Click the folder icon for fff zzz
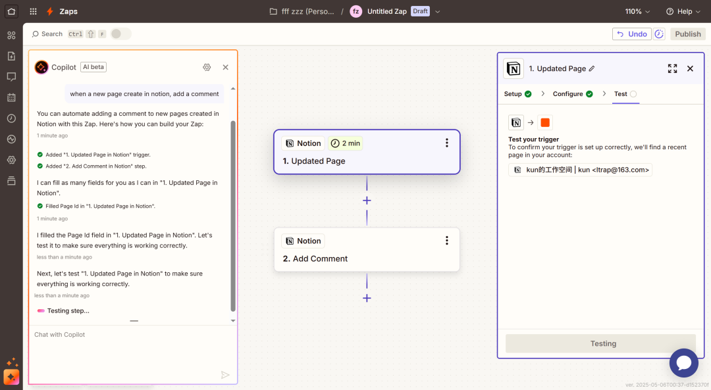The width and height of the screenshot is (711, 390). [x=273, y=11]
